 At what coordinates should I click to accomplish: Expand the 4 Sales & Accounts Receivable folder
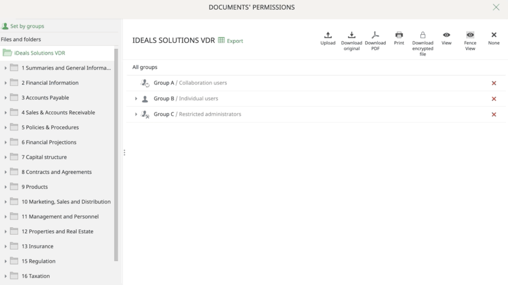[5, 112]
